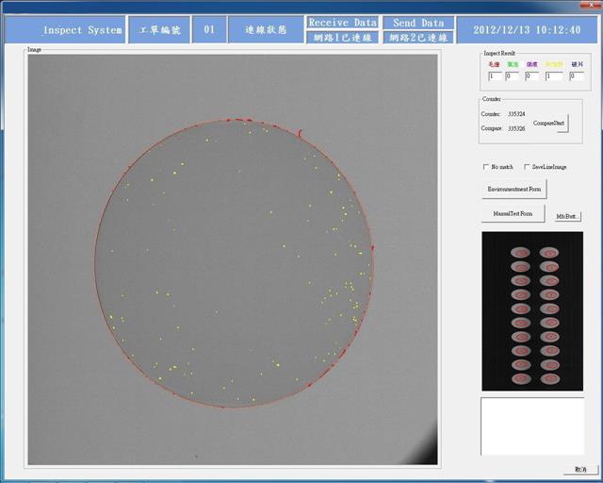Click the CompareStart button
Image resolution: width=603 pixels, height=483 pixels.
pyautogui.click(x=550, y=124)
